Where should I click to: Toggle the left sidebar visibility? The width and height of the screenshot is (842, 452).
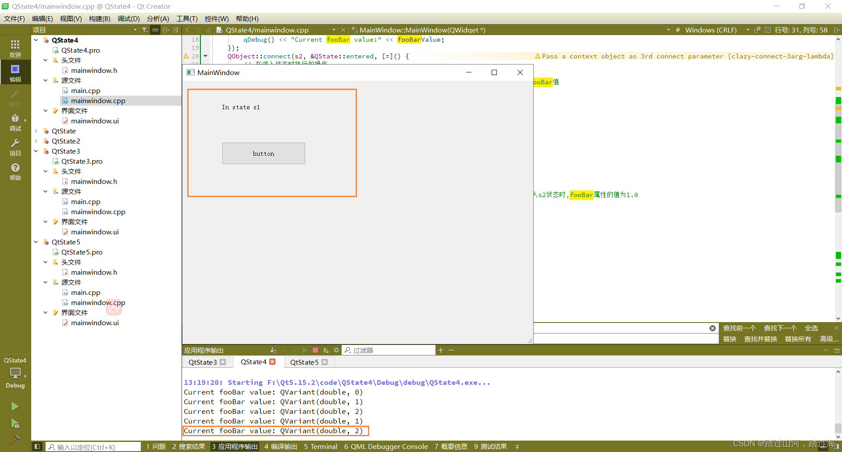click(37, 447)
